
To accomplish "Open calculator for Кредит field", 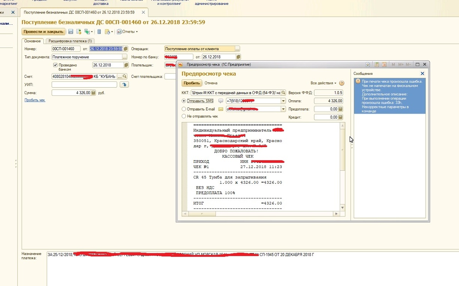I will click(x=340, y=117).
